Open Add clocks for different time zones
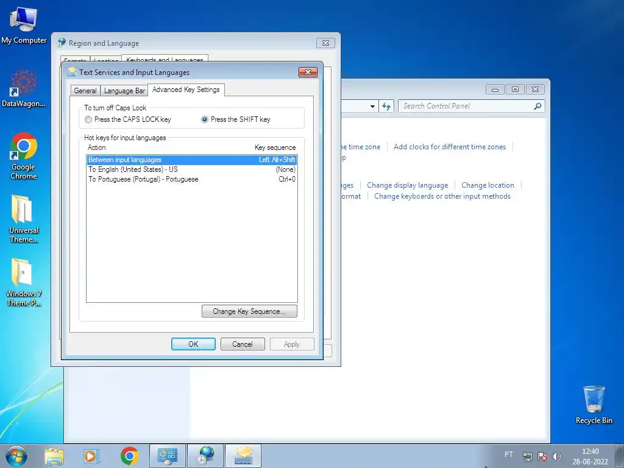Image resolution: width=624 pixels, height=468 pixels. (450, 146)
